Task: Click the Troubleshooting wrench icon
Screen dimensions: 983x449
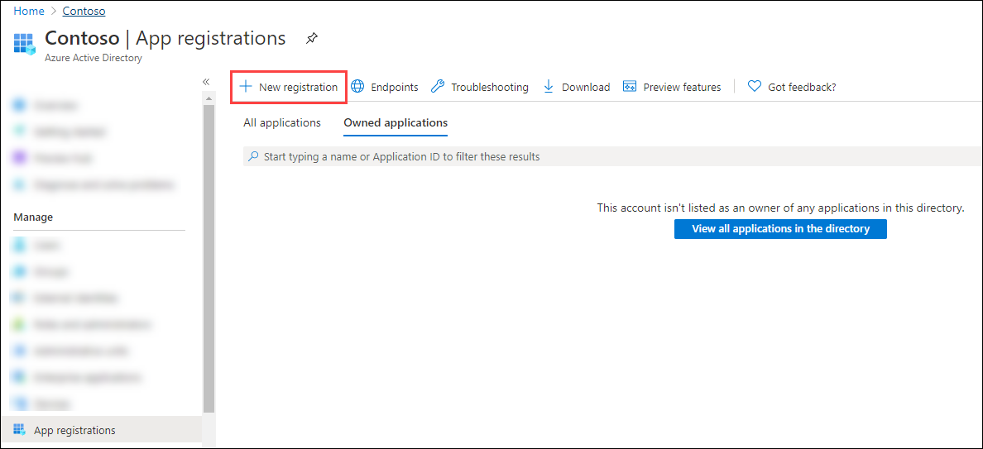Action: pos(438,87)
